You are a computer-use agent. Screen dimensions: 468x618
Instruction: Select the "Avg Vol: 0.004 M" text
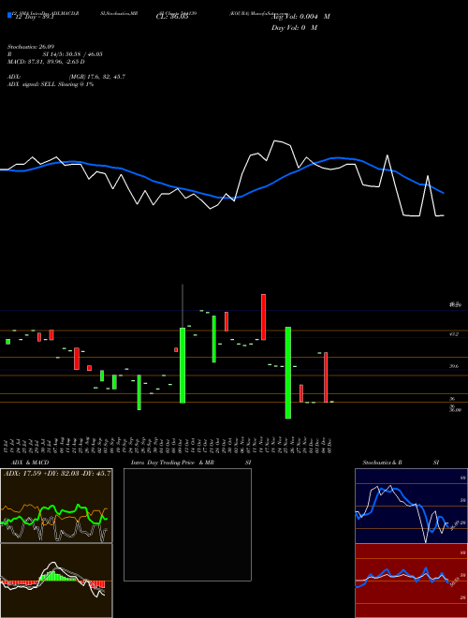[x=300, y=17]
